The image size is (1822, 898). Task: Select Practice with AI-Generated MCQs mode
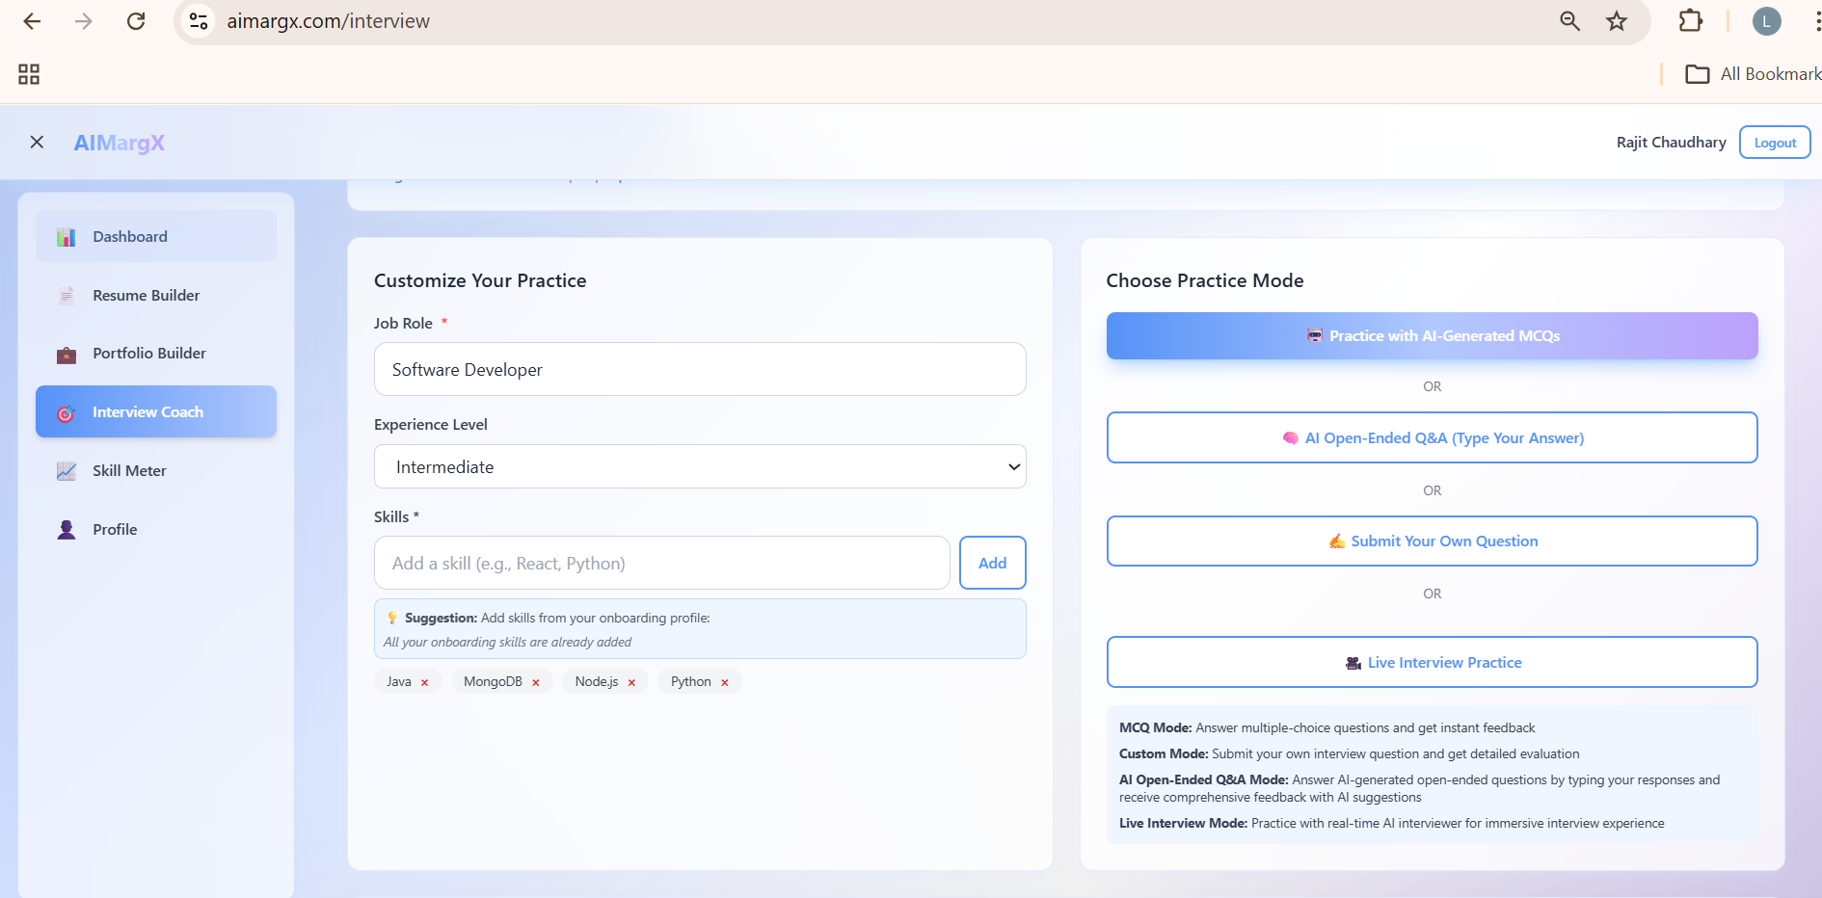1433,335
